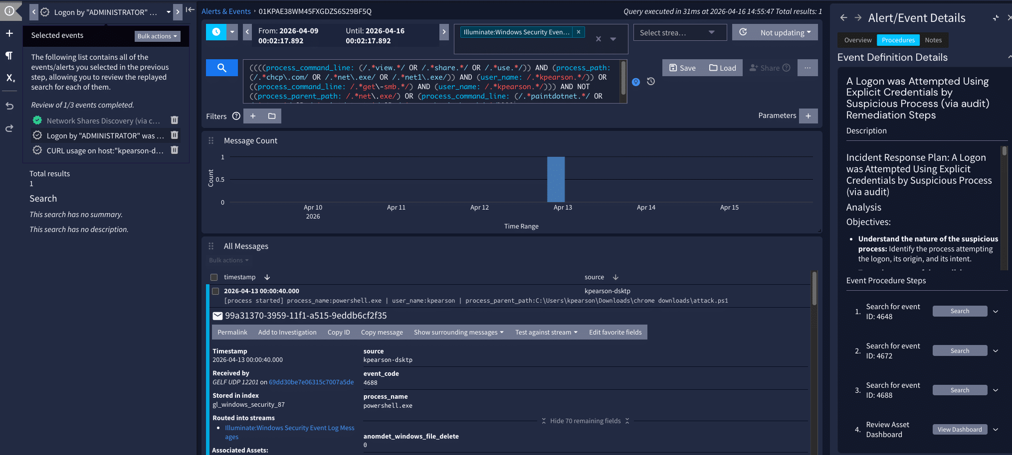The height and width of the screenshot is (455, 1012).
Task: Grab the Message Count widget drag handle
Action: click(211, 141)
